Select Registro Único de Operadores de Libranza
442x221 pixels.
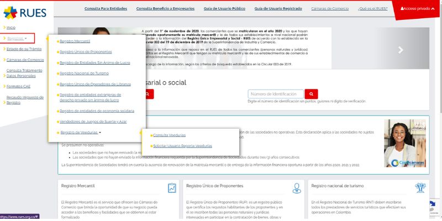(x=95, y=84)
